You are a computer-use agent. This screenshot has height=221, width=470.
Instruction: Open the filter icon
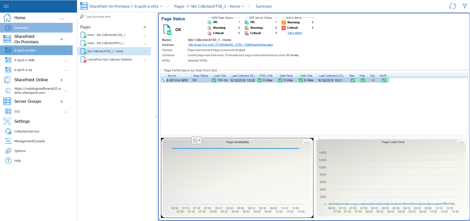(x=465, y=6)
